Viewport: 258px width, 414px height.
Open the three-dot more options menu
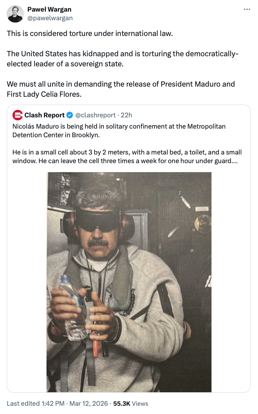(x=247, y=9)
